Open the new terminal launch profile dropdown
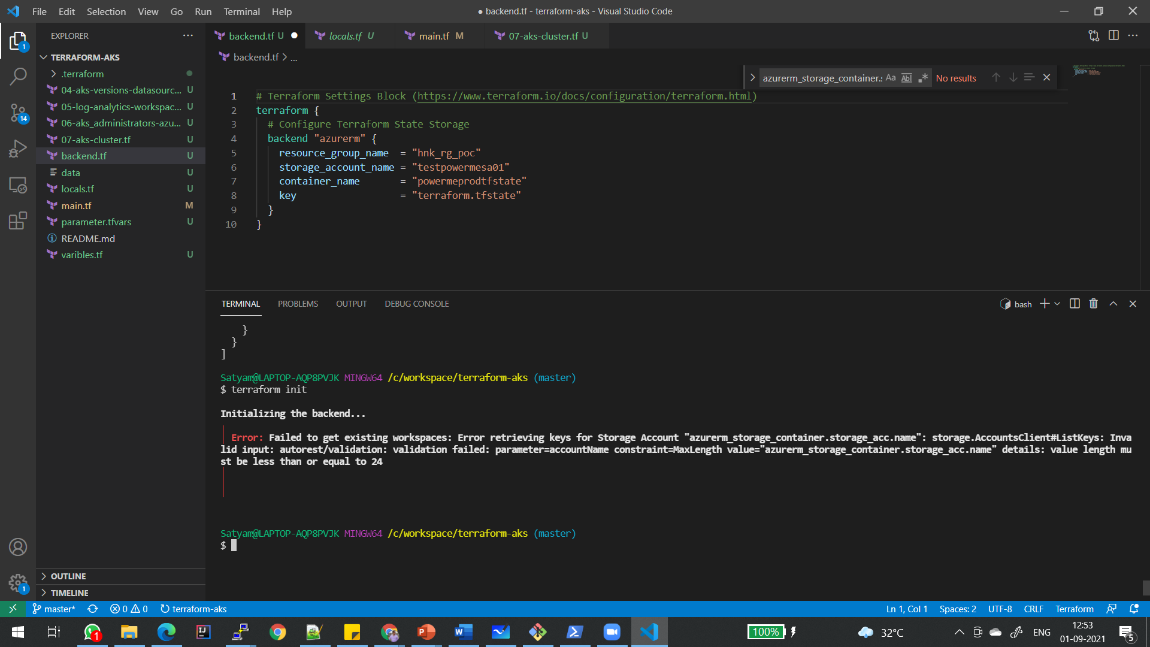Viewport: 1150px width, 647px height. pos(1057,304)
